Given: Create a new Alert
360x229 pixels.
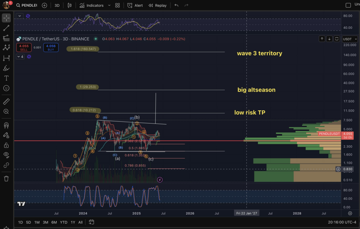Looking at the screenshot, I should coord(135,5).
